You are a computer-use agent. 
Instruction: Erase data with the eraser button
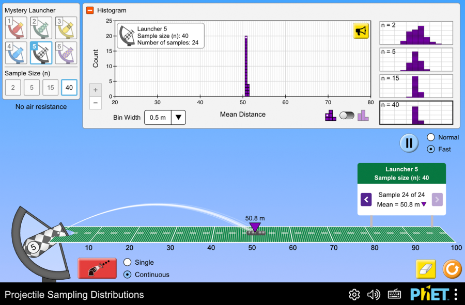tap(426, 269)
